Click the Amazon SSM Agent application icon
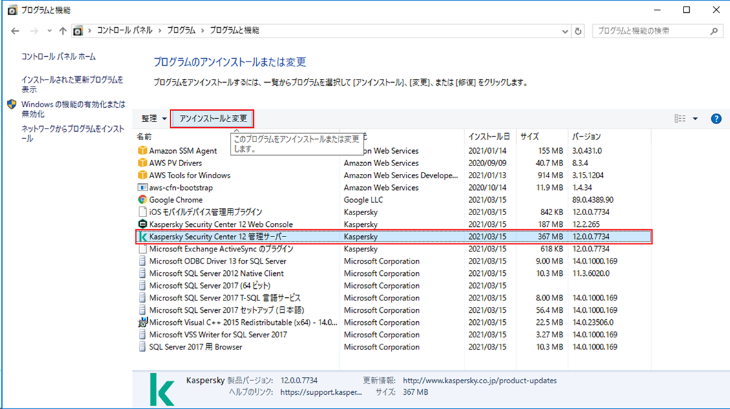 pyautogui.click(x=141, y=151)
